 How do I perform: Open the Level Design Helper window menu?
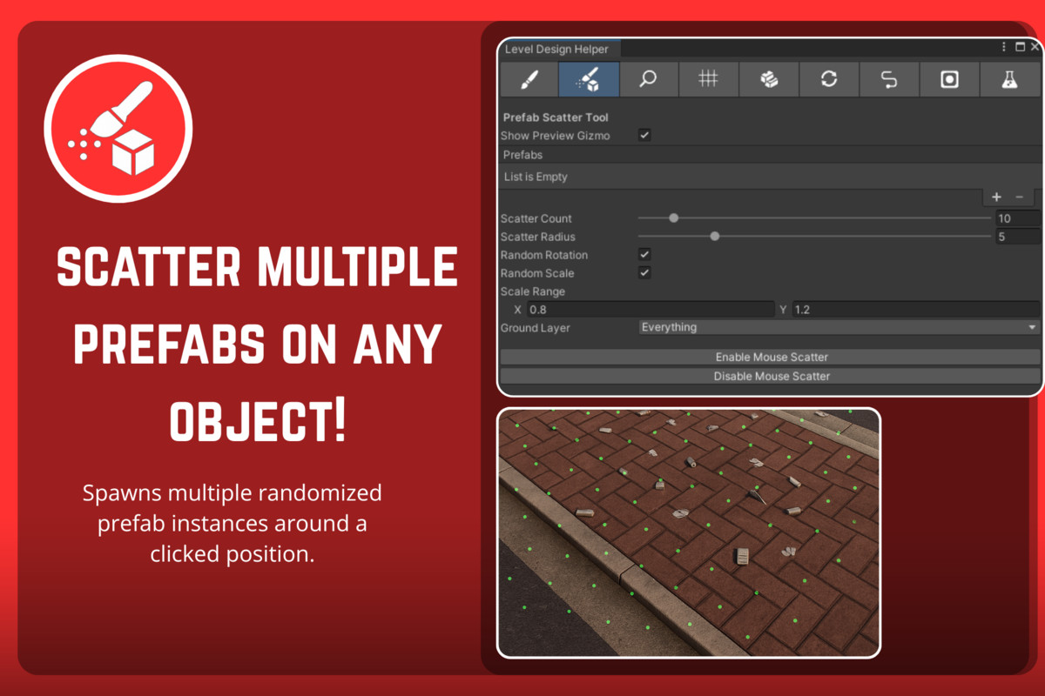[x=1002, y=48]
